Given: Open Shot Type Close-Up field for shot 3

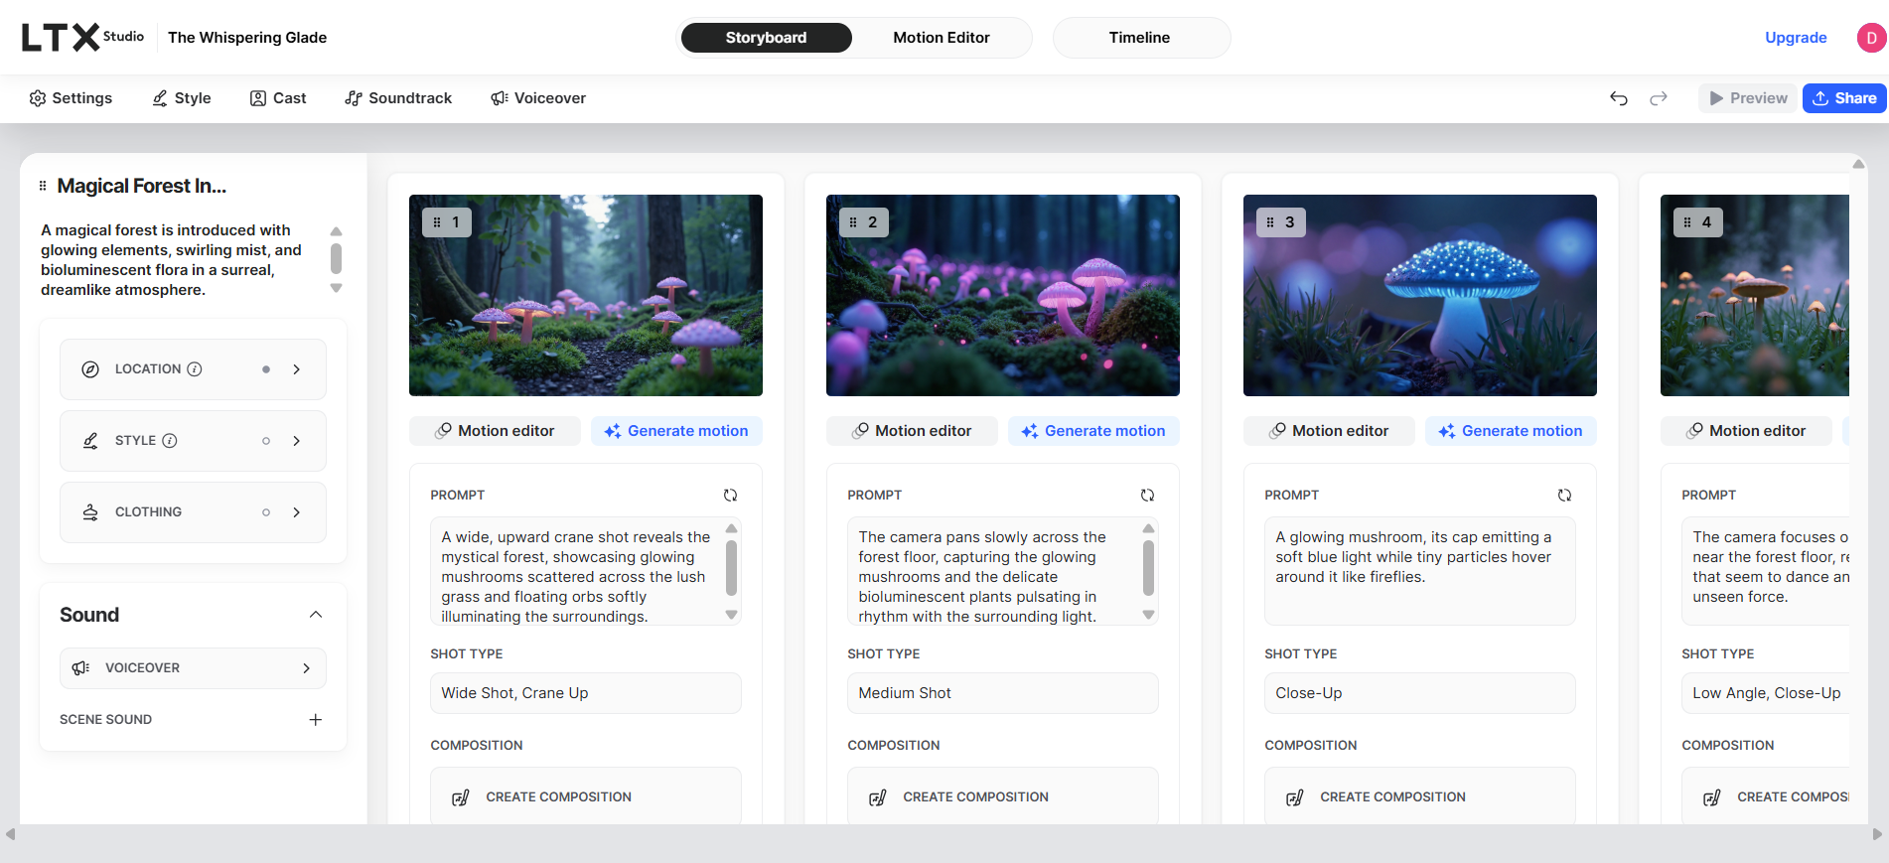Looking at the screenshot, I should (x=1420, y=693).
